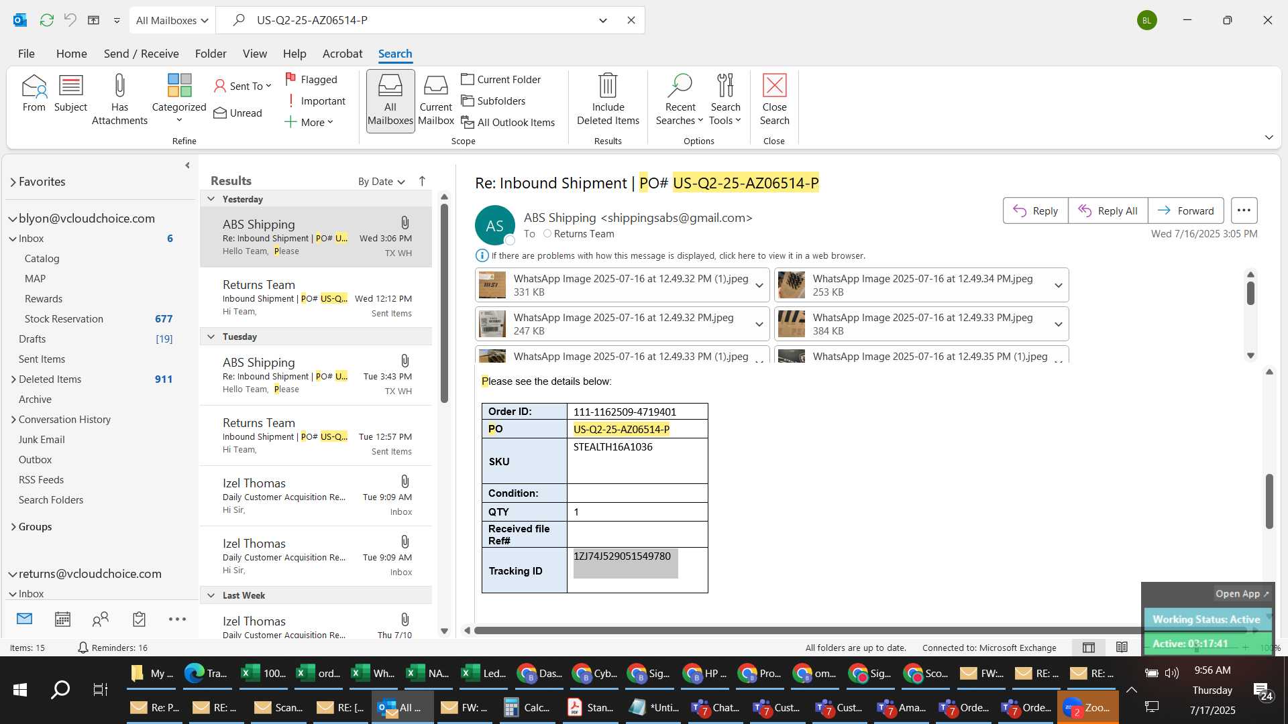Switch to Send / Receive tab
Viewport: 1288px width, 724px height.
[141, 54]
